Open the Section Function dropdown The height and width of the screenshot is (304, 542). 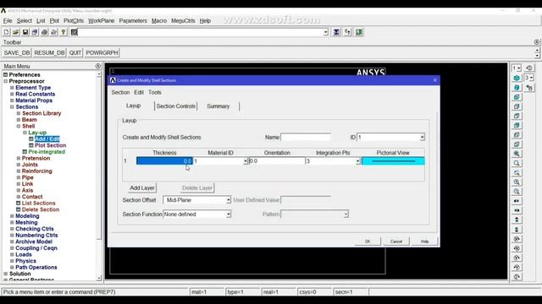click(x=229, y=214)
